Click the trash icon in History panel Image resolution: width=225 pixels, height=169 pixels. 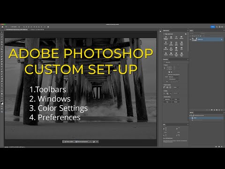tap(222, 147)
